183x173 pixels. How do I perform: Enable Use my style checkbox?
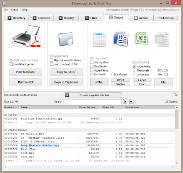pyautogui.click(x=92, y=62)
